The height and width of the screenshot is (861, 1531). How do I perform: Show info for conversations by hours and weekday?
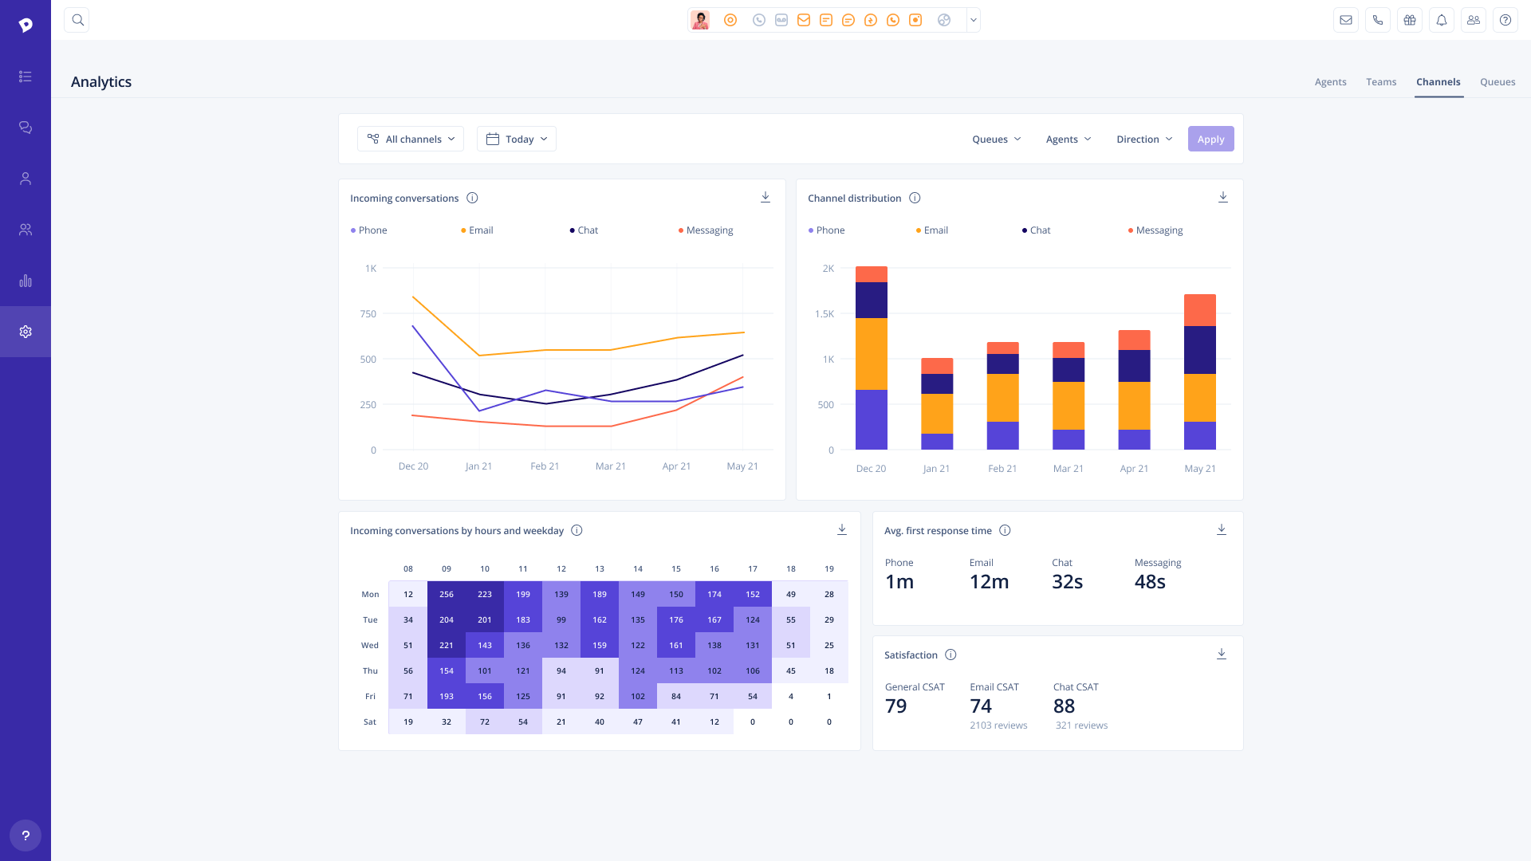click(577, 530)
